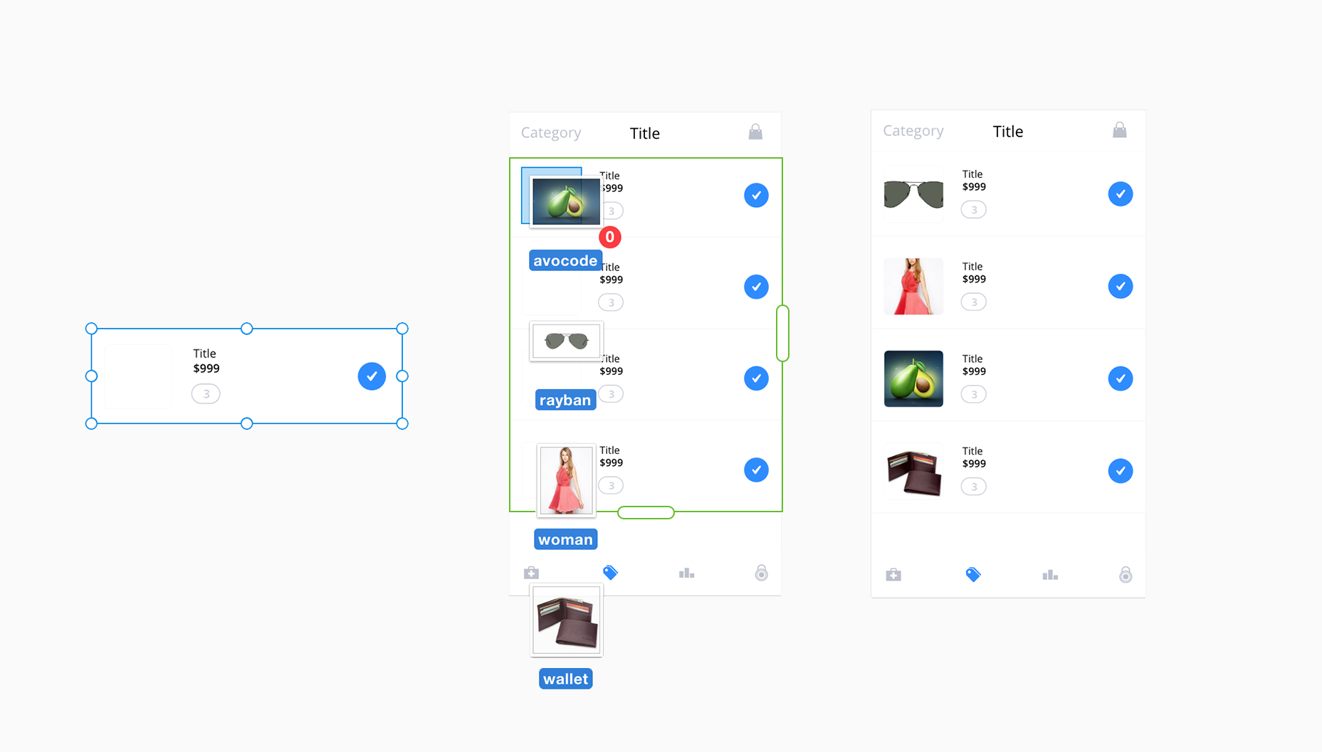Viewport: 1322px width, 752px height.
Task: Toggle the checkmark for the red dress item on right
Action: click(x=1120, y=286)
